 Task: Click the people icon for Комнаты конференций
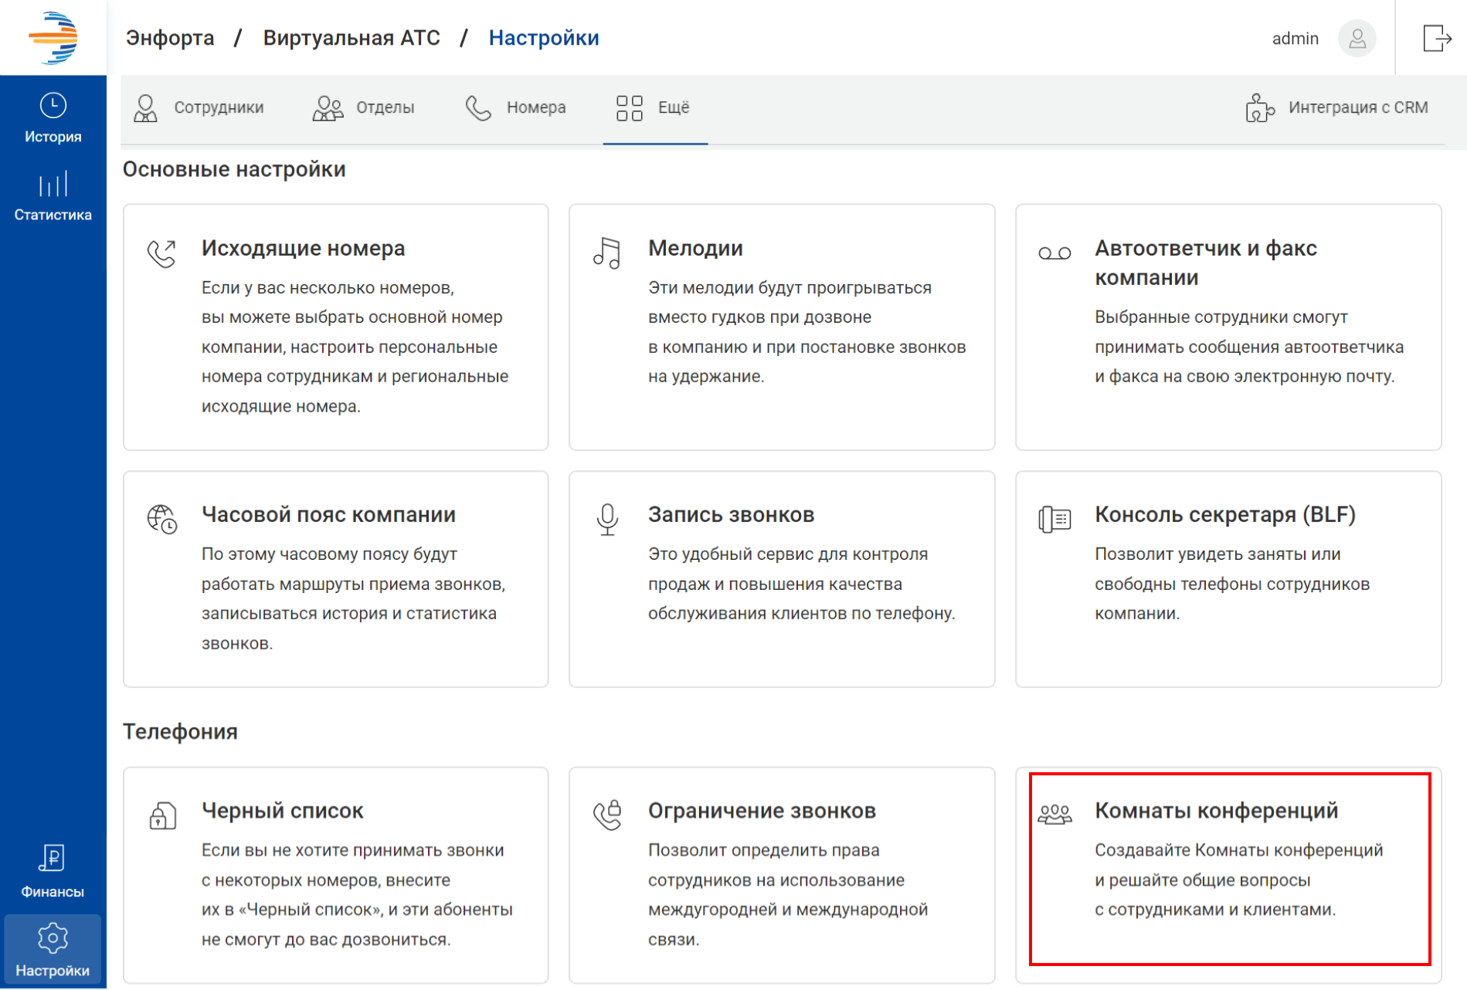pyautogui.click(x=1054, y=814)
